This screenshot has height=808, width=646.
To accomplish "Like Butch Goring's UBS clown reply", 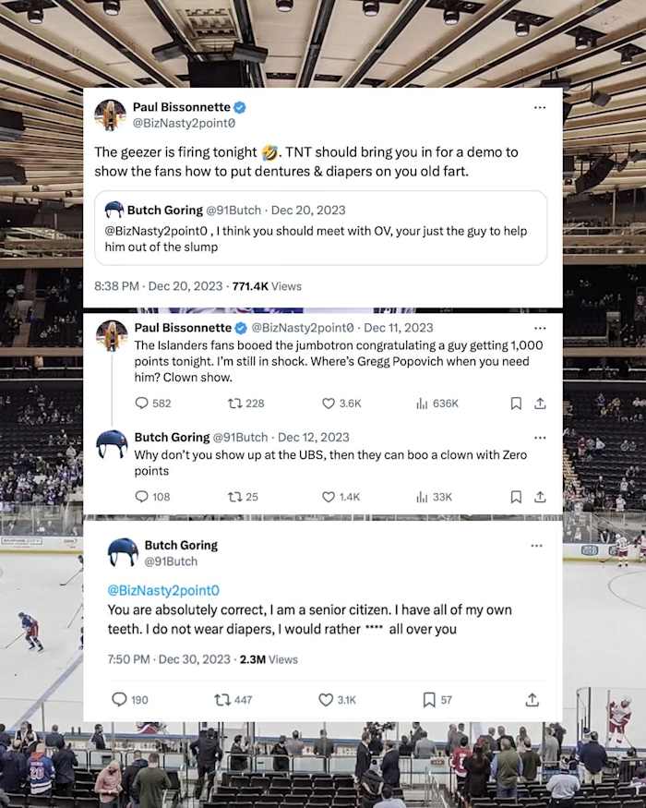I will (x=329, y=497).
